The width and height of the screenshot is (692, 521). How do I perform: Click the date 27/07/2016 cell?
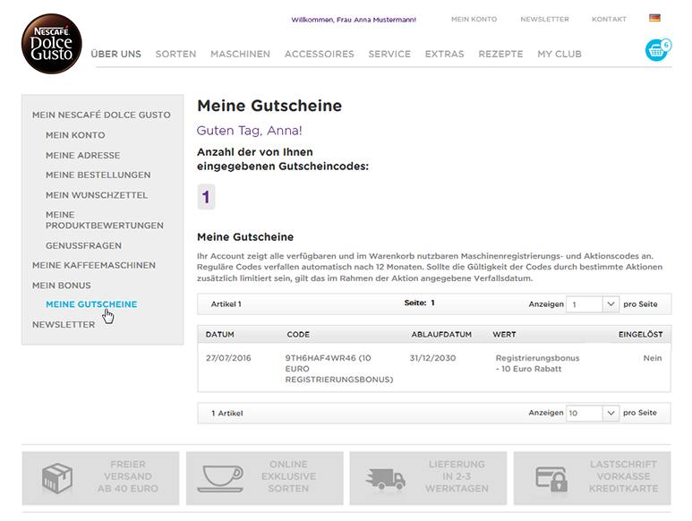tap(228, 358)
